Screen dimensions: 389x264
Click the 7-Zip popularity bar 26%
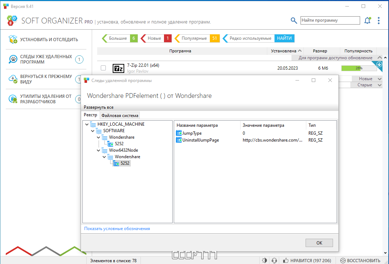359,68
